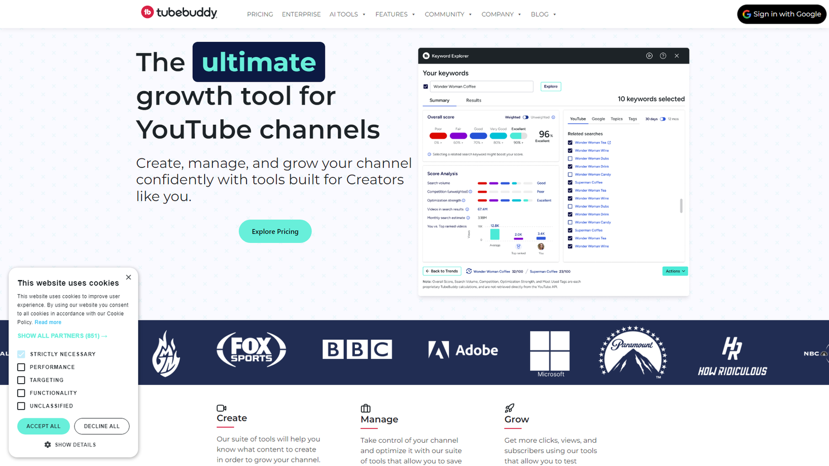Image resolution: width=829 pixels, height=466 pixels.
Task: Click info icon beside Unweighted label
Action: (553, 117)
